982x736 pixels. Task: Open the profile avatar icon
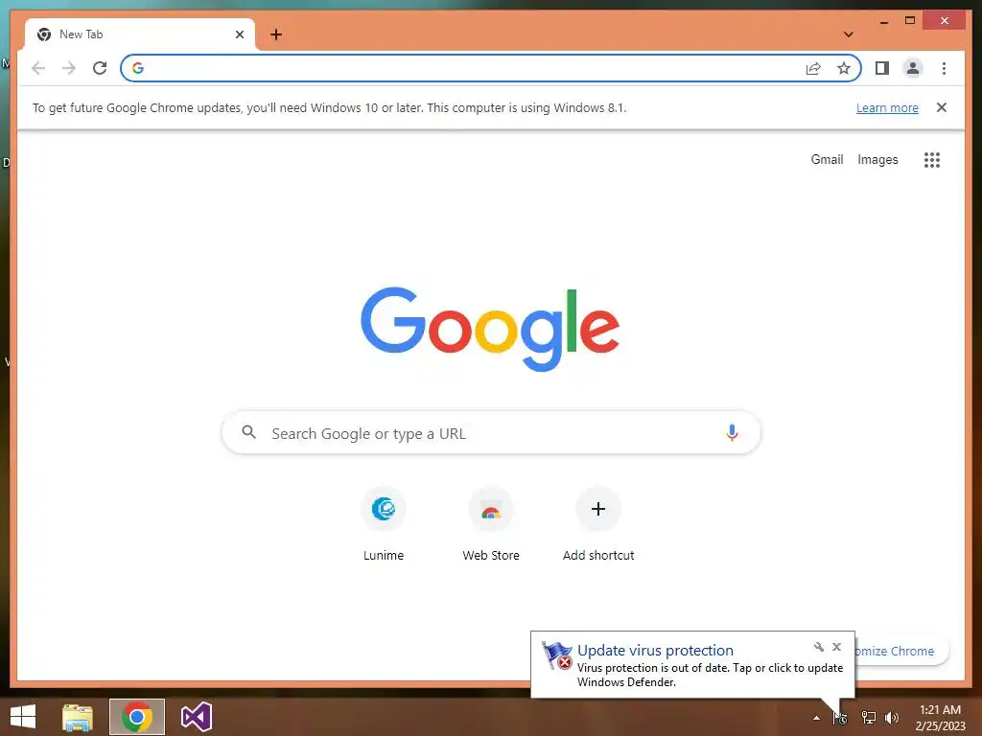(x=913, y=68)
